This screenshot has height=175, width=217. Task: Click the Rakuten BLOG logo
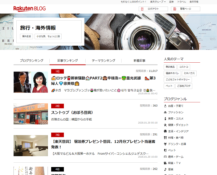(x=29, y=9)
